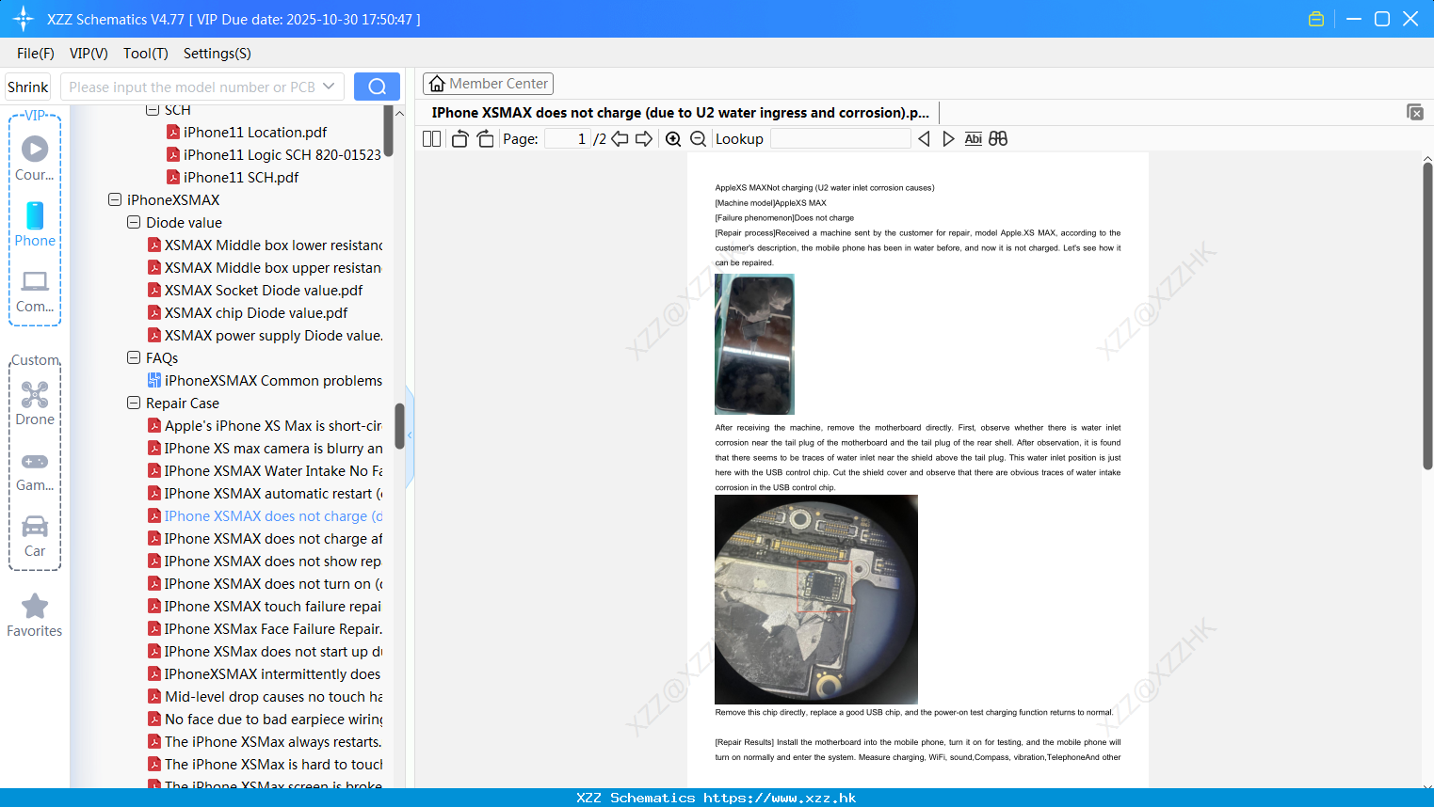Screen dimensions: 1434x807
Task: Select the Computer category icon
Action: [35, 291]
